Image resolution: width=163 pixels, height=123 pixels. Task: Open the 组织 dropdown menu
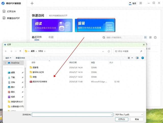(x=8, y=58)
